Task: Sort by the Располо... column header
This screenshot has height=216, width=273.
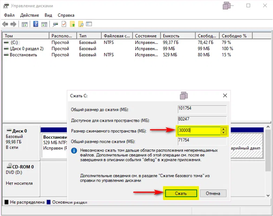Action: [x=63, y=36]
